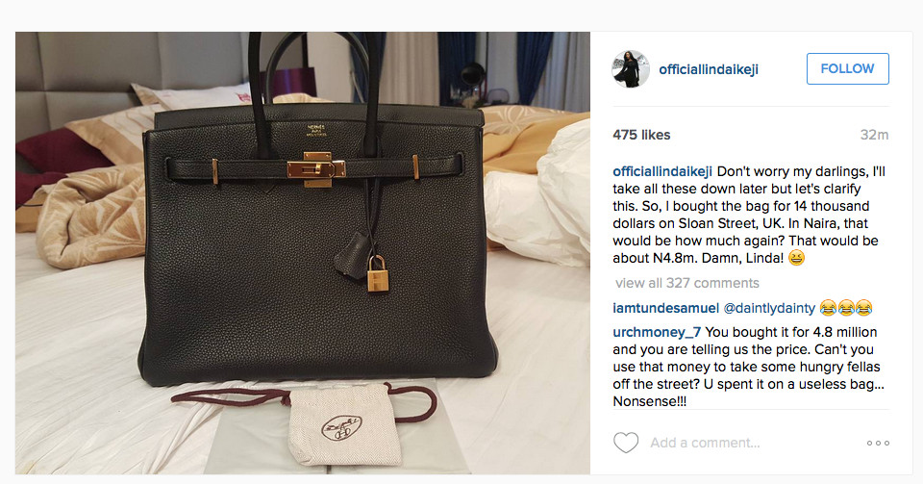
Task: Click the dust pouch in the photo
Action: [x=344, y=425]
